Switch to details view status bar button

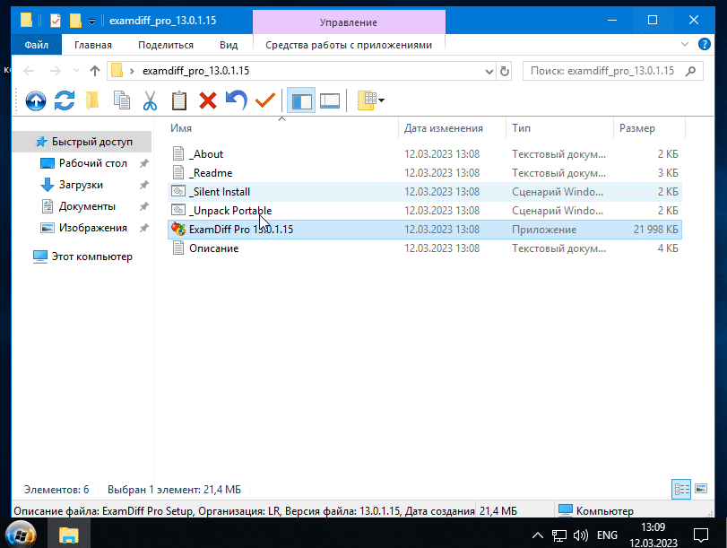[681, 489]
